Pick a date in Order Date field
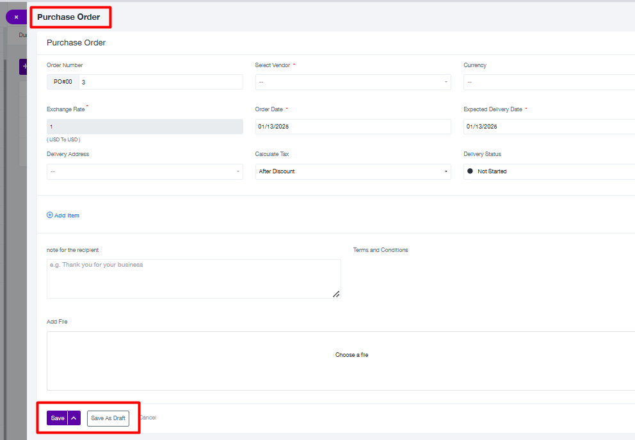635x440 pixels. pos(353,127)
